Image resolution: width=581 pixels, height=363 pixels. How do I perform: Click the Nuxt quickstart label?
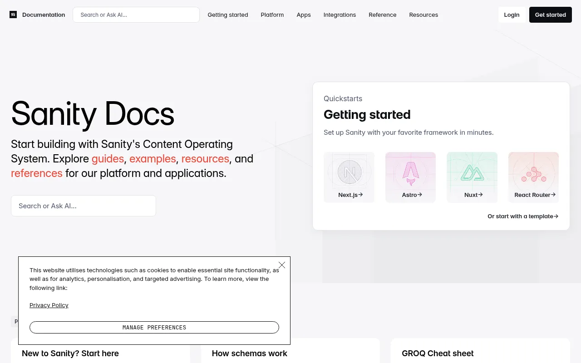click(473, 195)
